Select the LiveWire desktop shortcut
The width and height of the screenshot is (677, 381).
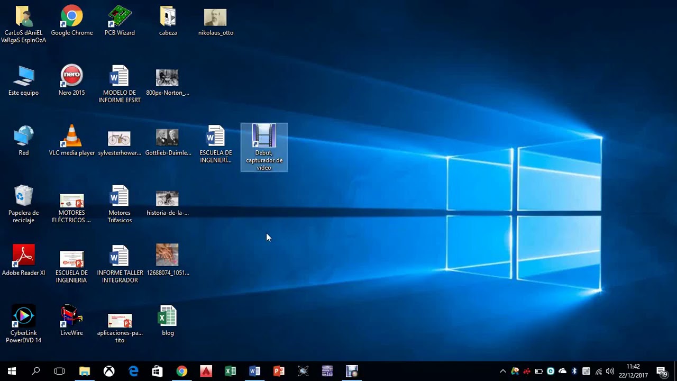tap(71, 321)
